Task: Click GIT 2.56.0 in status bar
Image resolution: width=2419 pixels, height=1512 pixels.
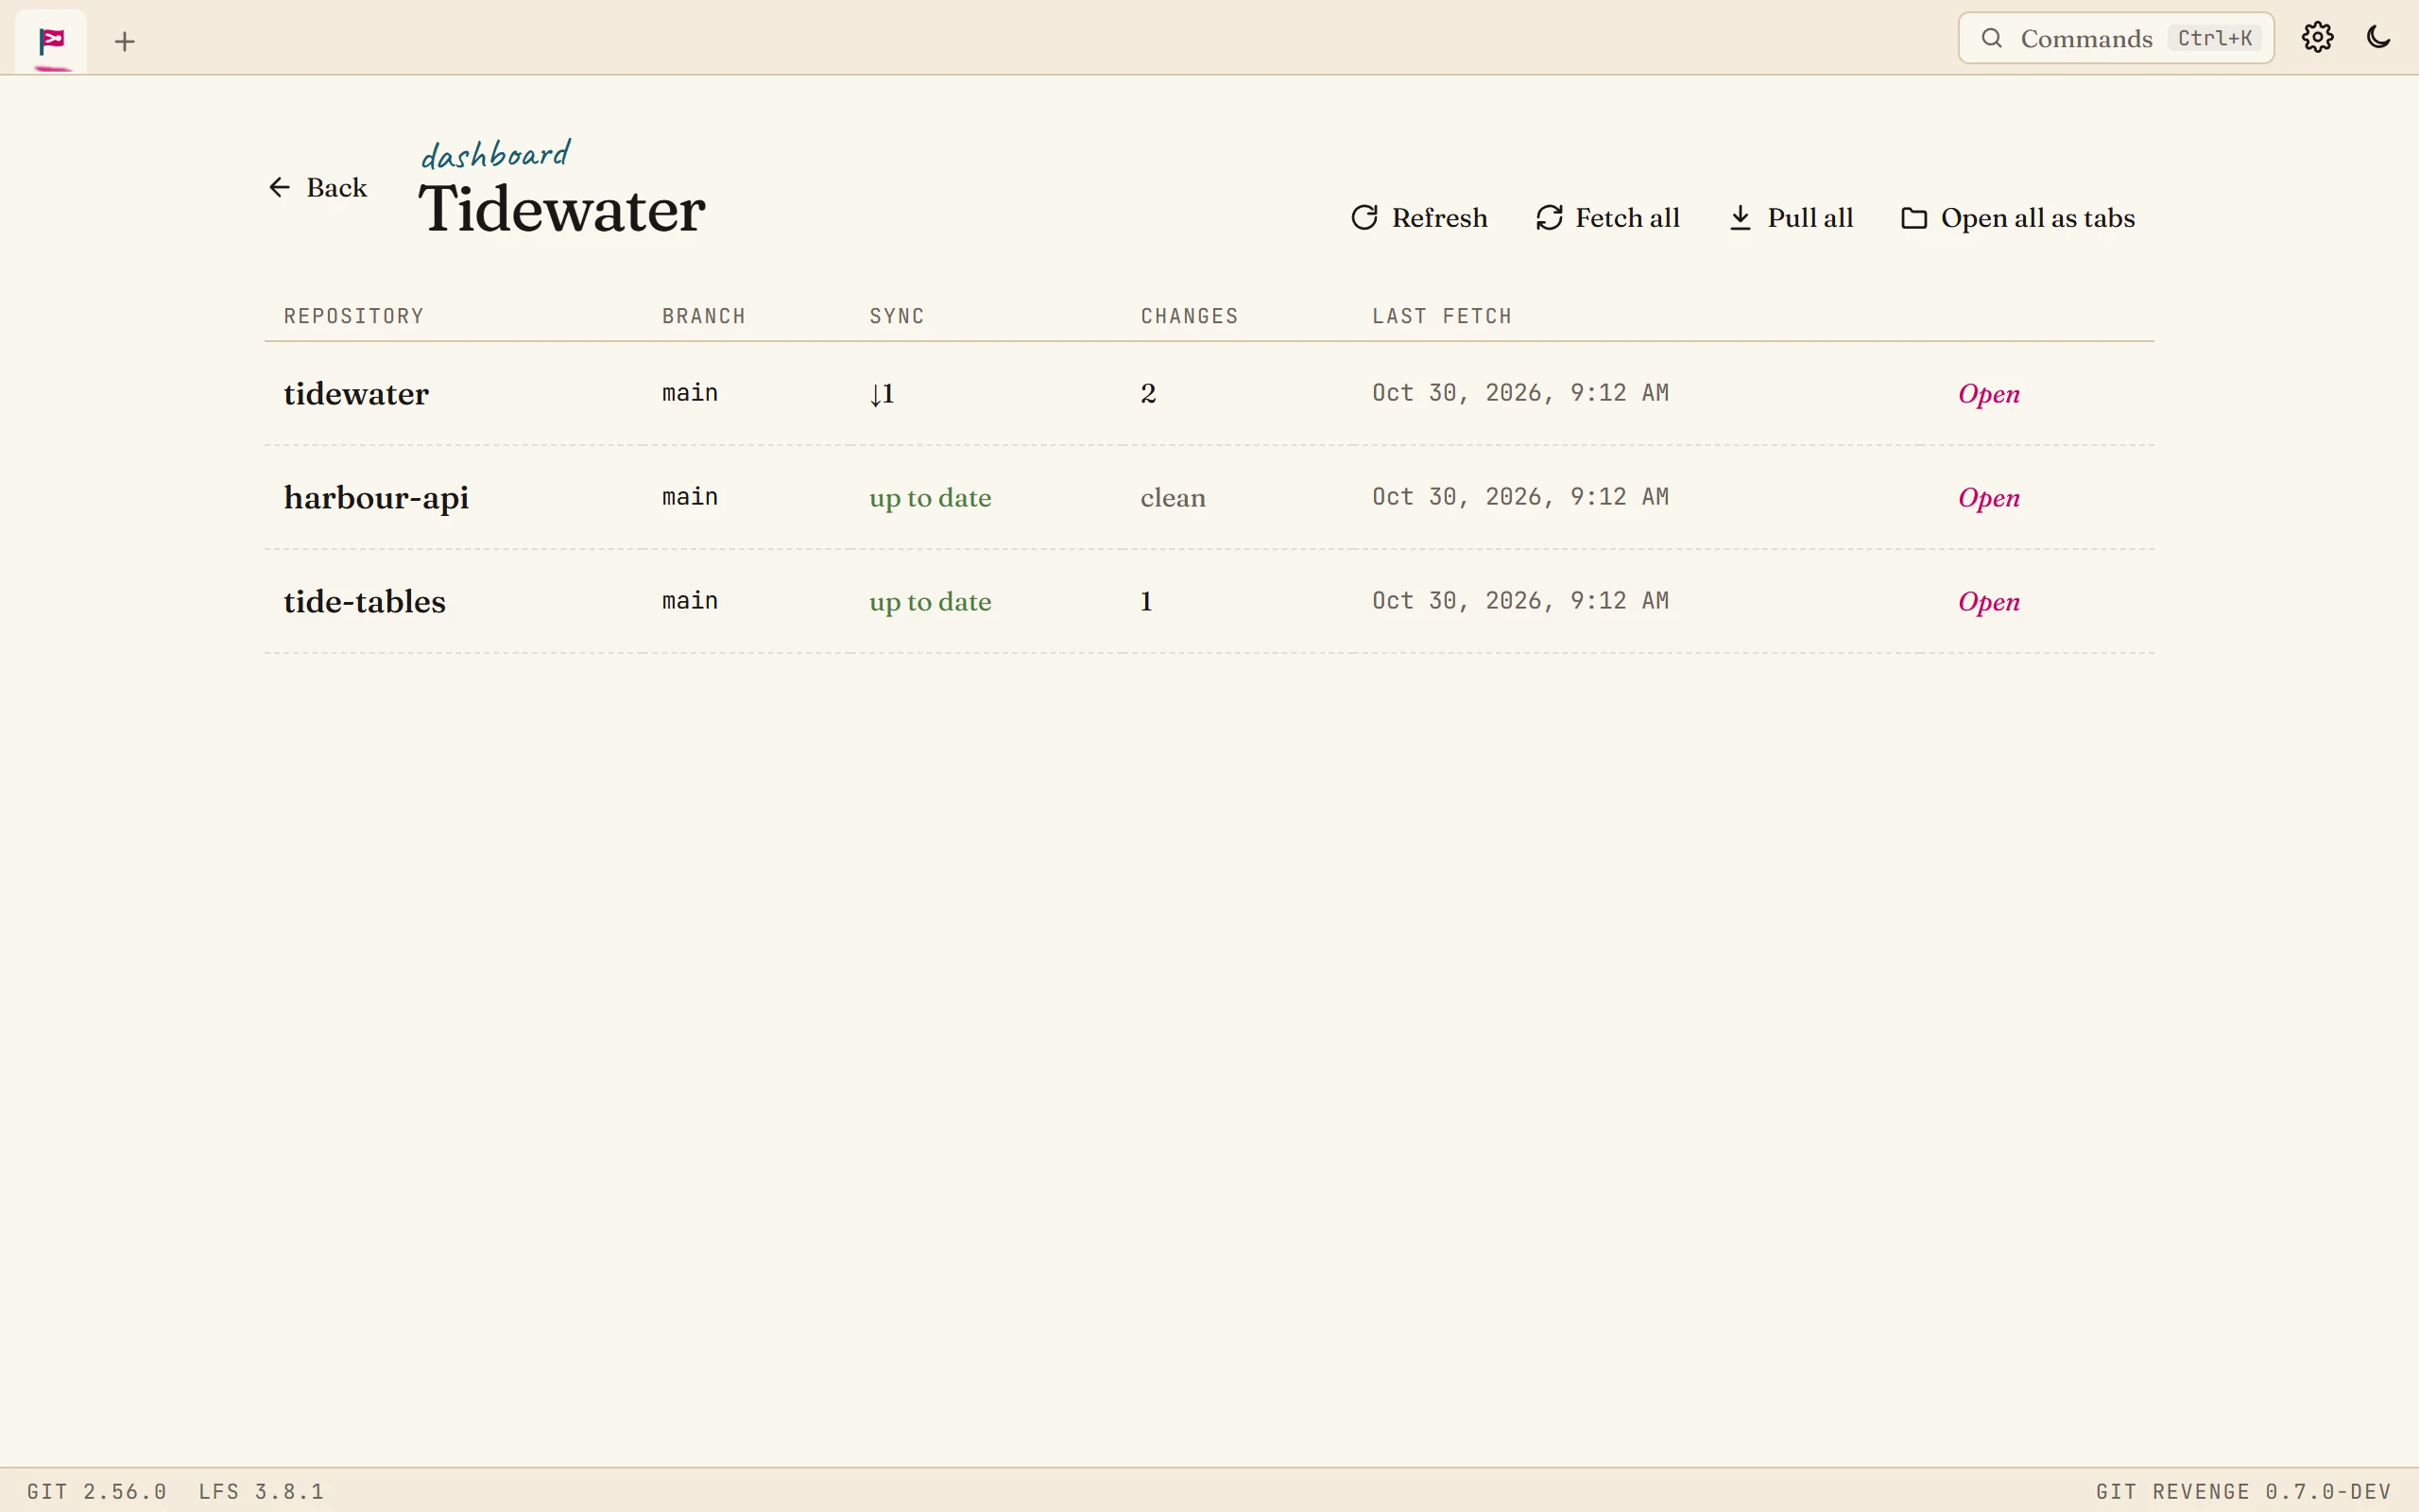Action: pos(97,1491)
